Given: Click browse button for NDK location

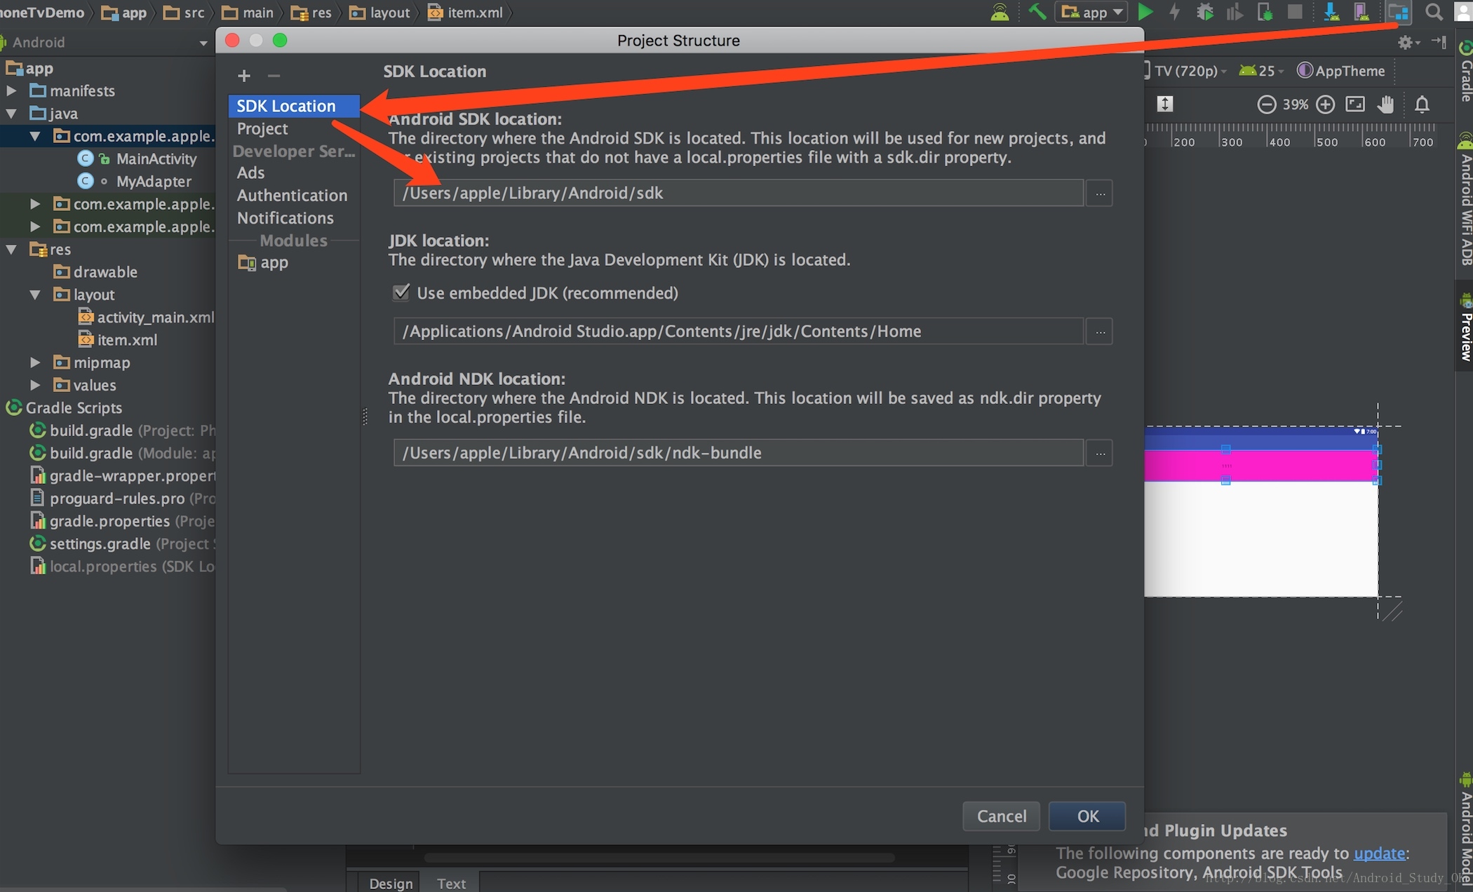Looking at the screenshot, I should [x=1100, y=452].
